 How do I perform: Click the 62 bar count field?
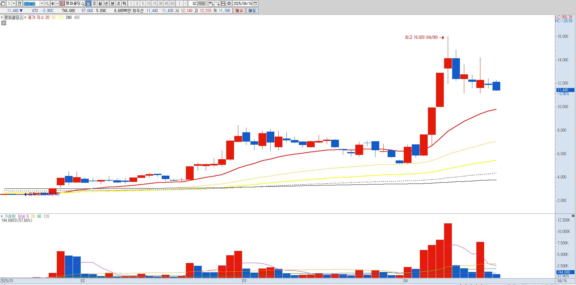point(192,3)
